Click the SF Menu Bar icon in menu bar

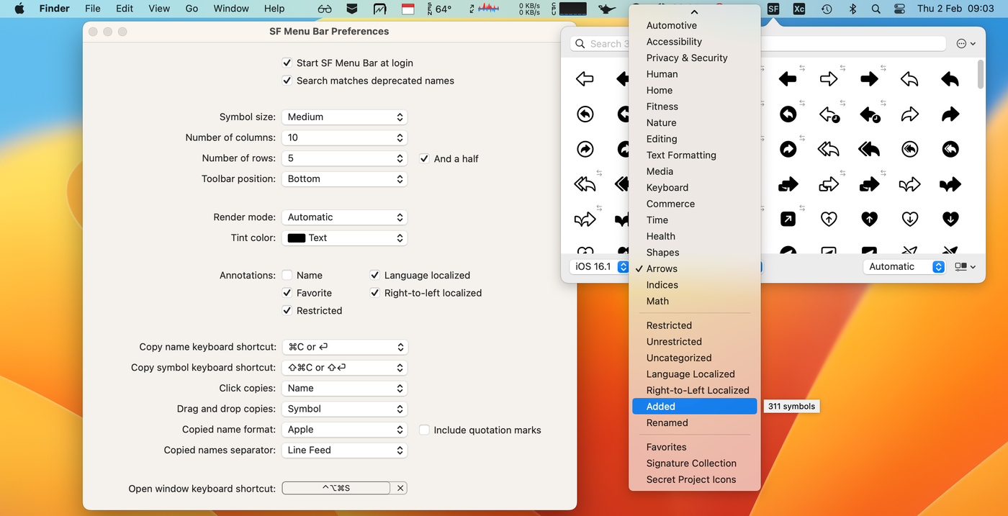coord(773,9)
